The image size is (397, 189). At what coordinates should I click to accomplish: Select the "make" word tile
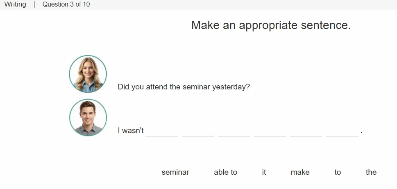(300, 172)
